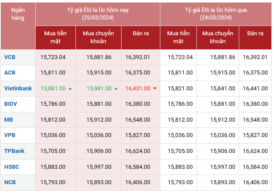Select VCB today's sell rate 16,392.01
The image size is (274, 193).
coord(138,57)
